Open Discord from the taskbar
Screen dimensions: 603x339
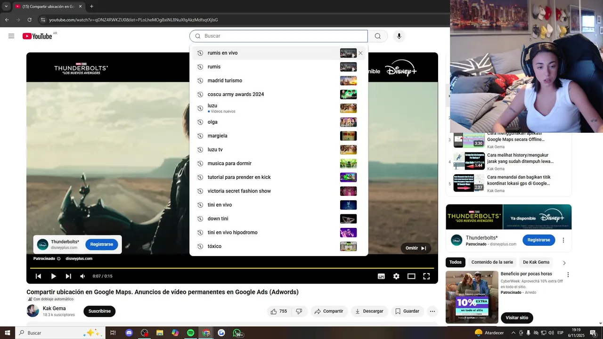pyautogui.click(x=129, y=333)
